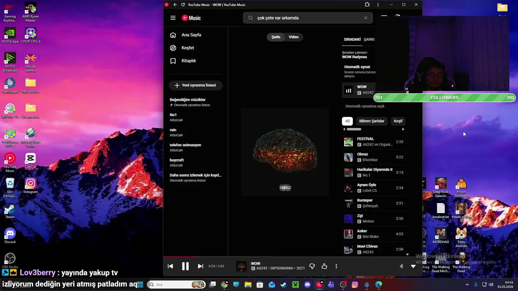
Task: Open the Instagram desktop shortcut
Action: point(30,186)
